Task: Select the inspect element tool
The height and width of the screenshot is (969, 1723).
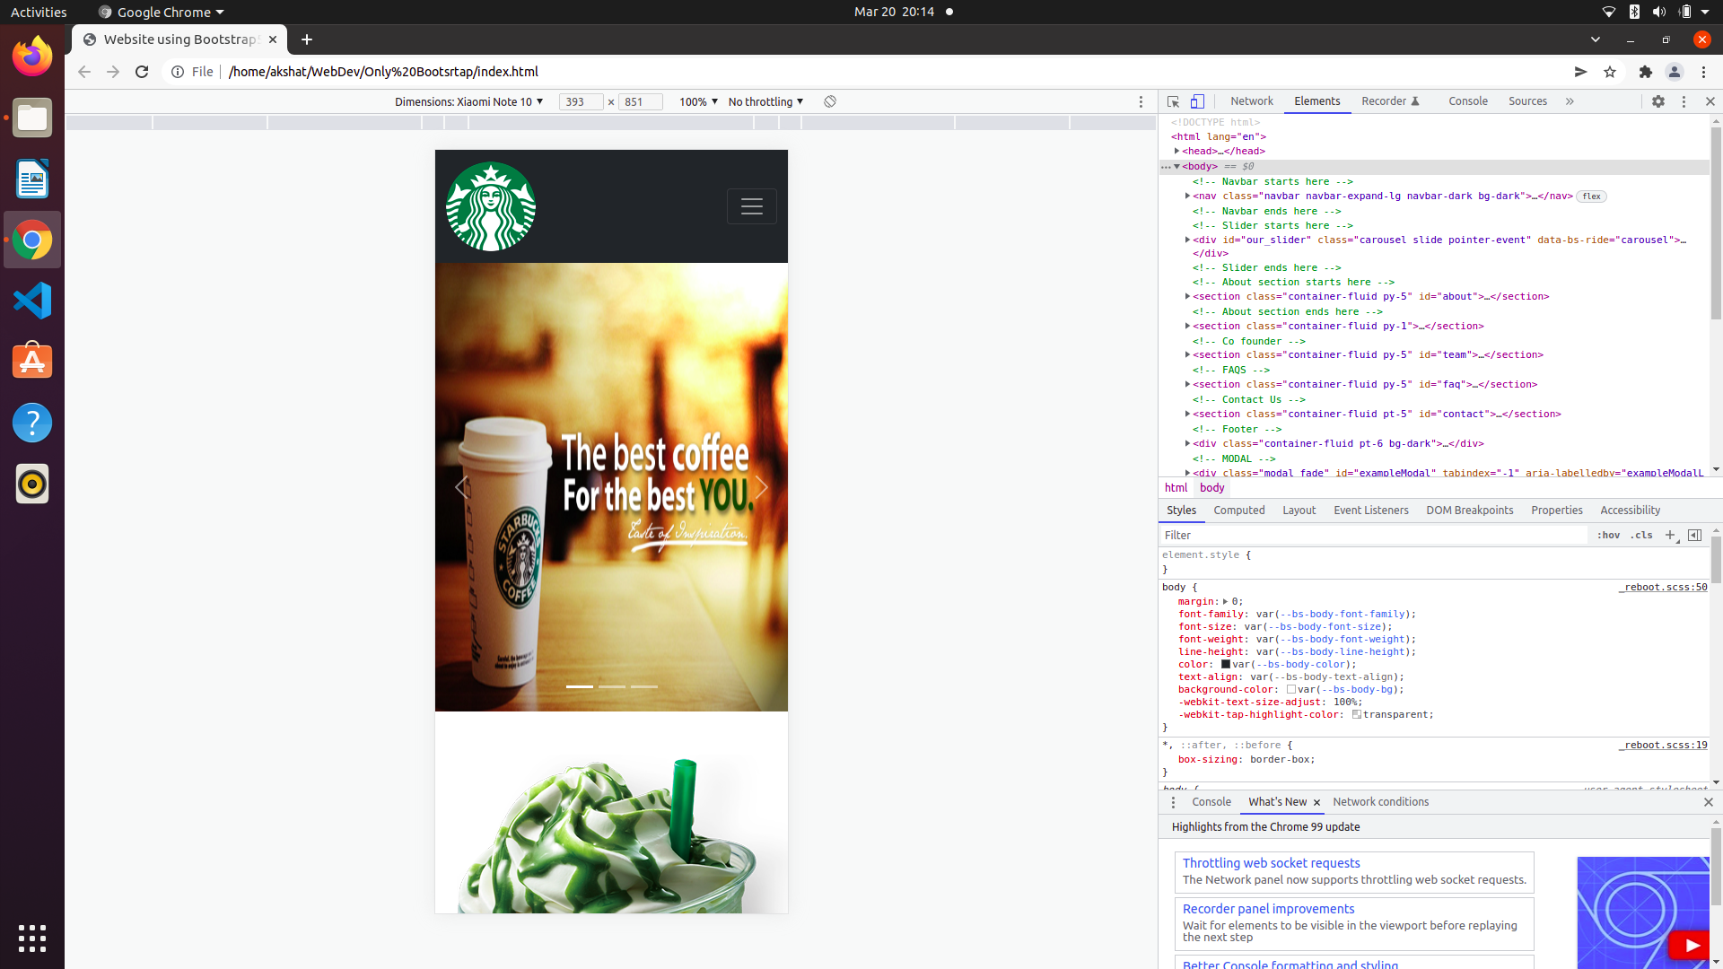Action: (1174, 101)
